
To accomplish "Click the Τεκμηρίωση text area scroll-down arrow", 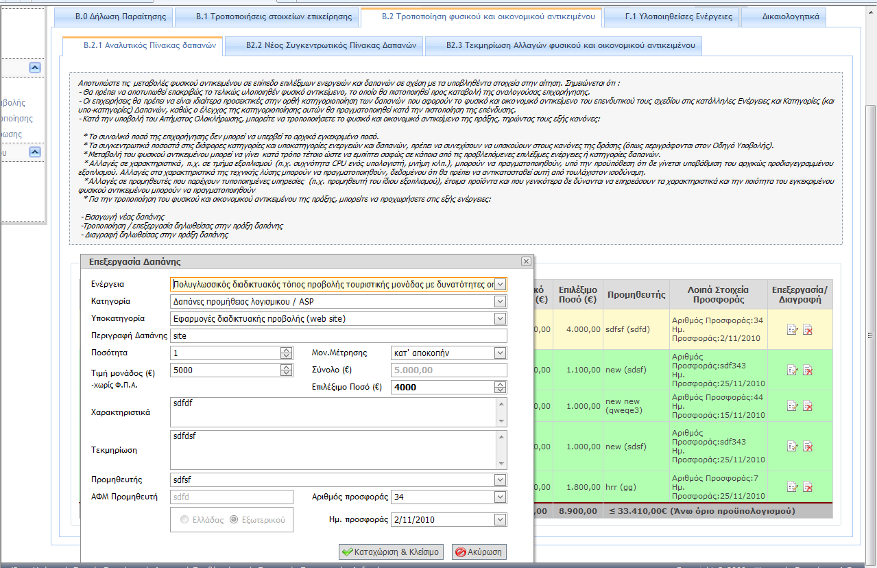I will pos(501,464).
